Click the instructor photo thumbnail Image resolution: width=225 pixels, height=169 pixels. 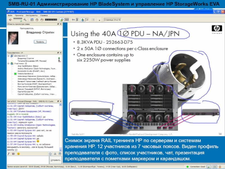click(x=13, y=38)
